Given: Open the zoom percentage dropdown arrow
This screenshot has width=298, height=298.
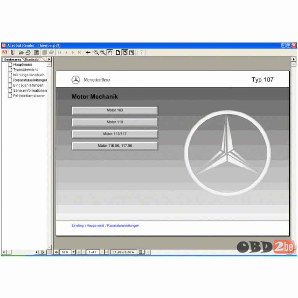Looking at the screenshot, I should click(x=73, y=252).
